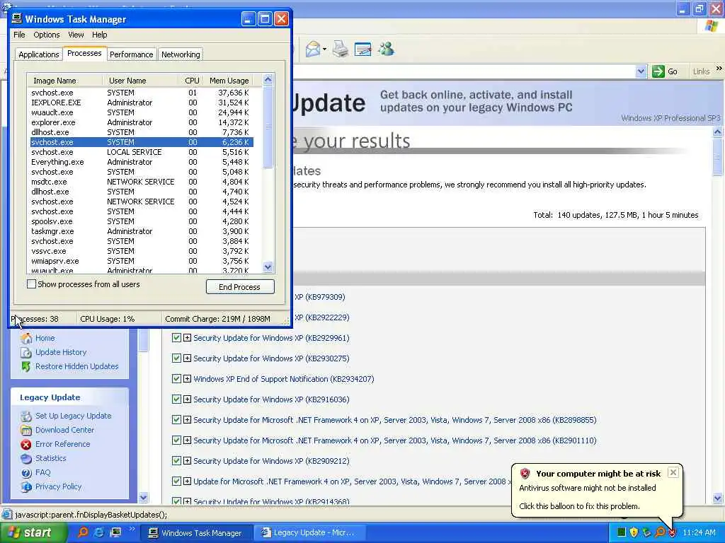This screenshot has height=543, width=725.
Task: Click the Restore Hidden Updates icon
Action: tap(26, 367)
